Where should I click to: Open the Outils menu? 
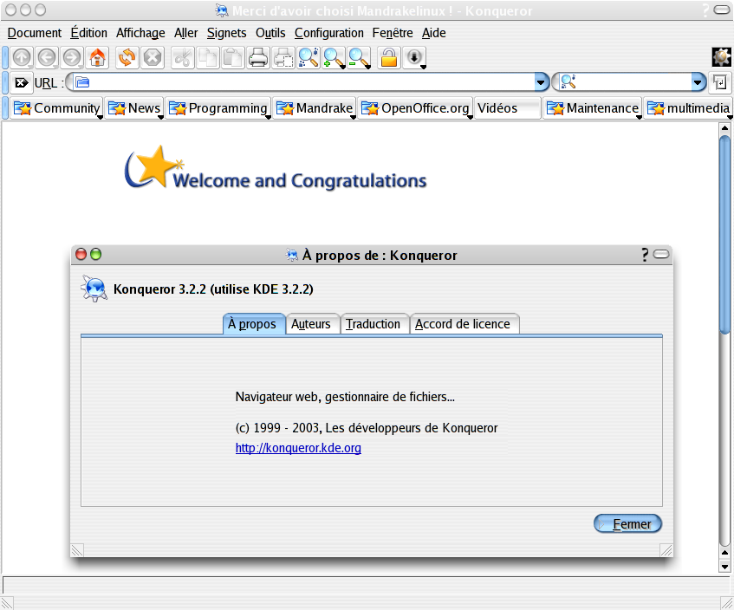coord(270,33)
